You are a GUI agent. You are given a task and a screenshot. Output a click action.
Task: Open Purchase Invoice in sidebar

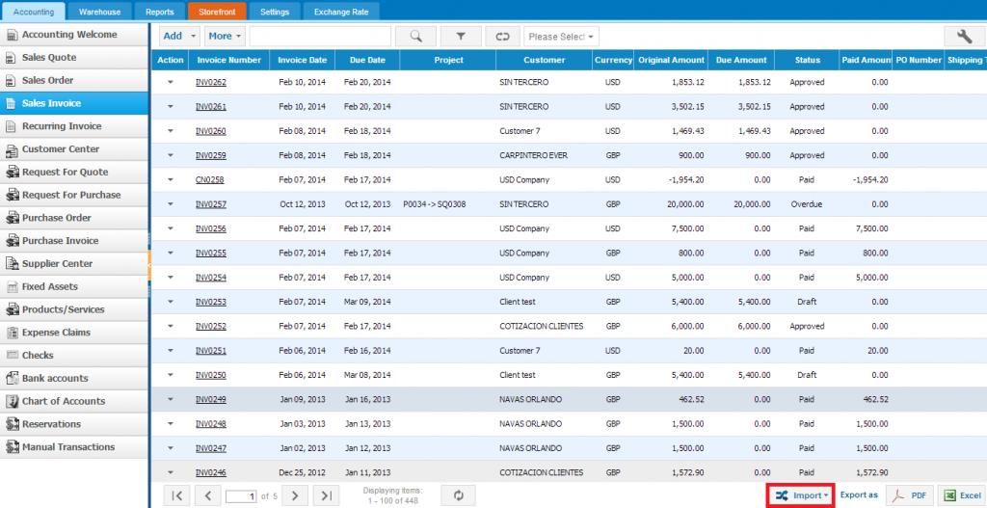(x=74, y=240)
